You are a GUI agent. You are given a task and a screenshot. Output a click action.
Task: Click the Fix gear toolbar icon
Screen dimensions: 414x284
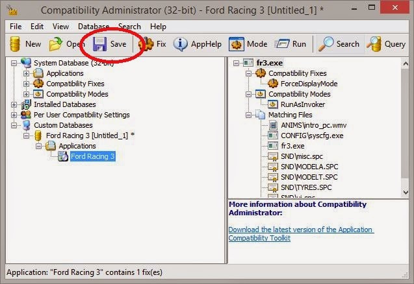(146, 44)
